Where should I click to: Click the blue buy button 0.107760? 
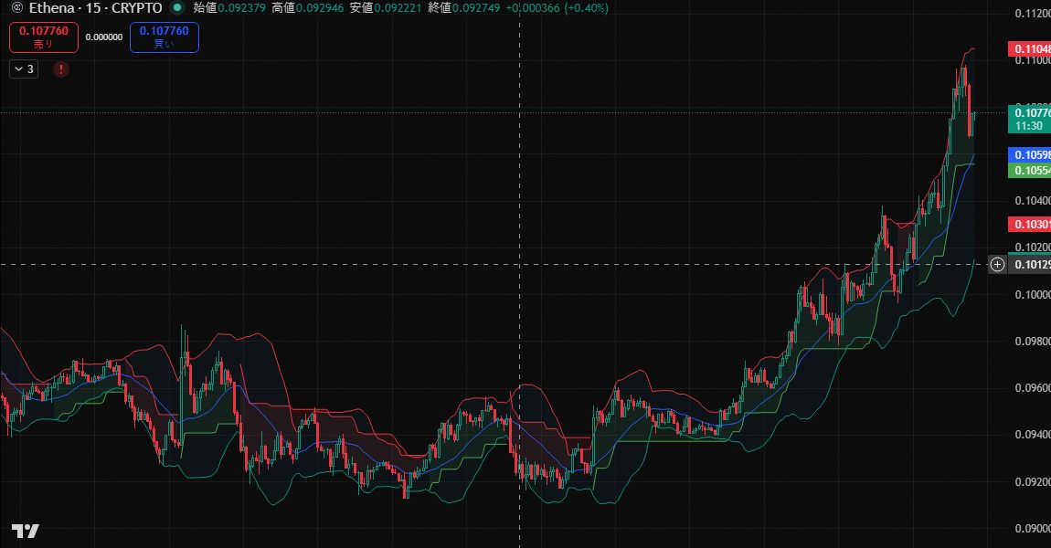(x=165, y=37)
